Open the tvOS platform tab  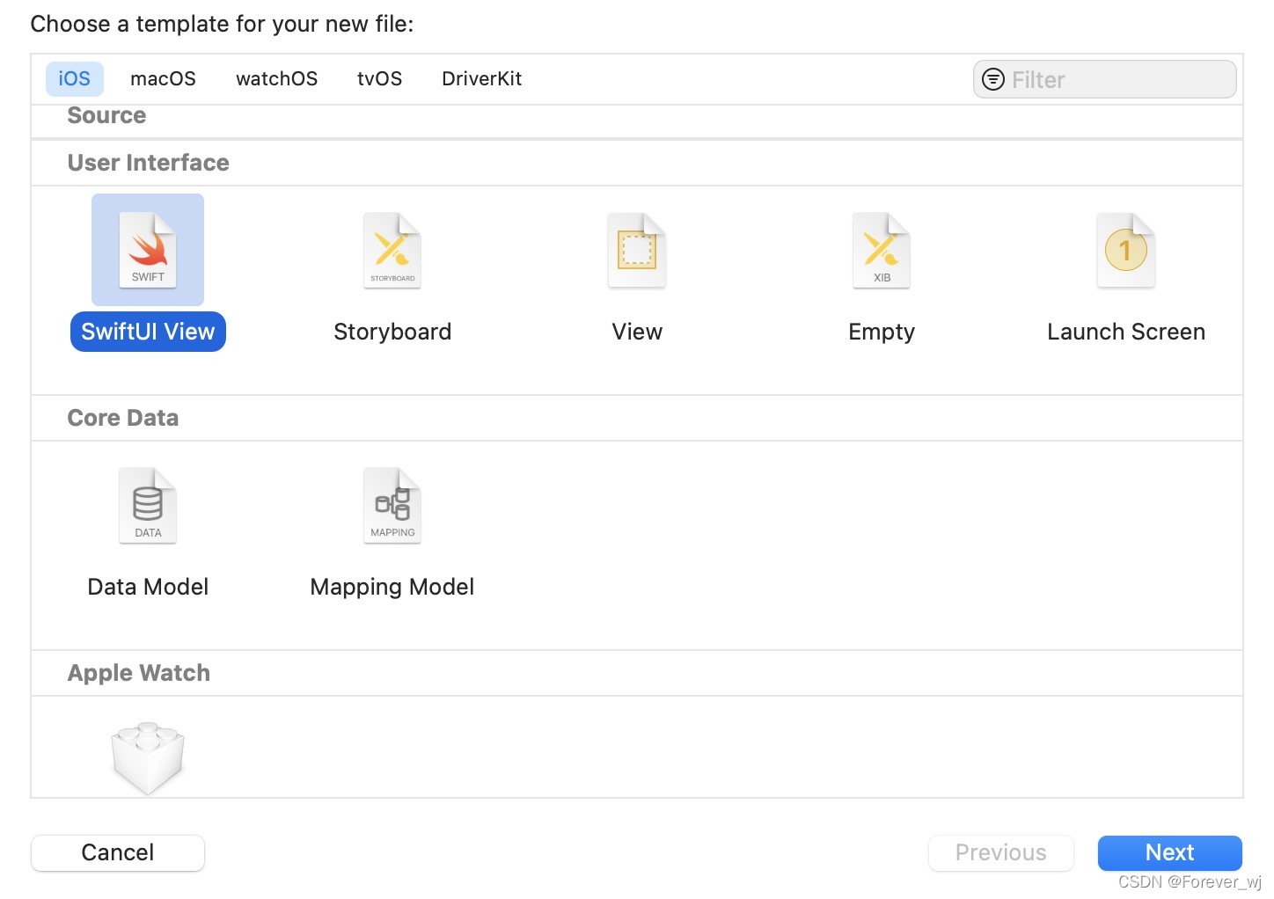379,79
